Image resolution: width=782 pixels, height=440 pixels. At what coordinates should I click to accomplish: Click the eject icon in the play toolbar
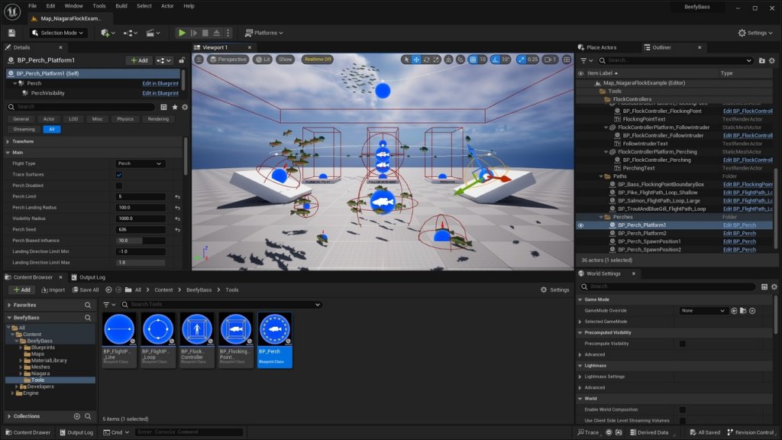(216, 33)
